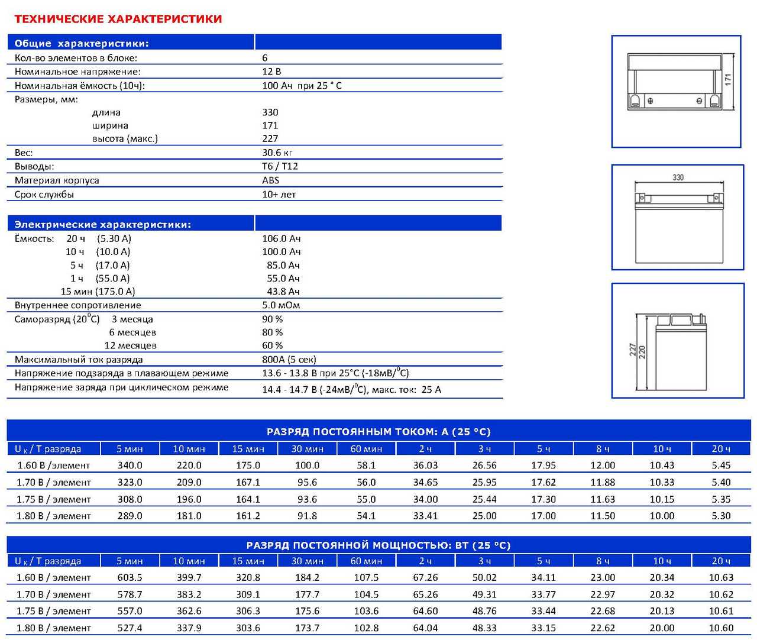Image resolution: width=757 pixels, height=640 pixels.
Task: Click the power table cell 173.7
Action: coord(308,628)
